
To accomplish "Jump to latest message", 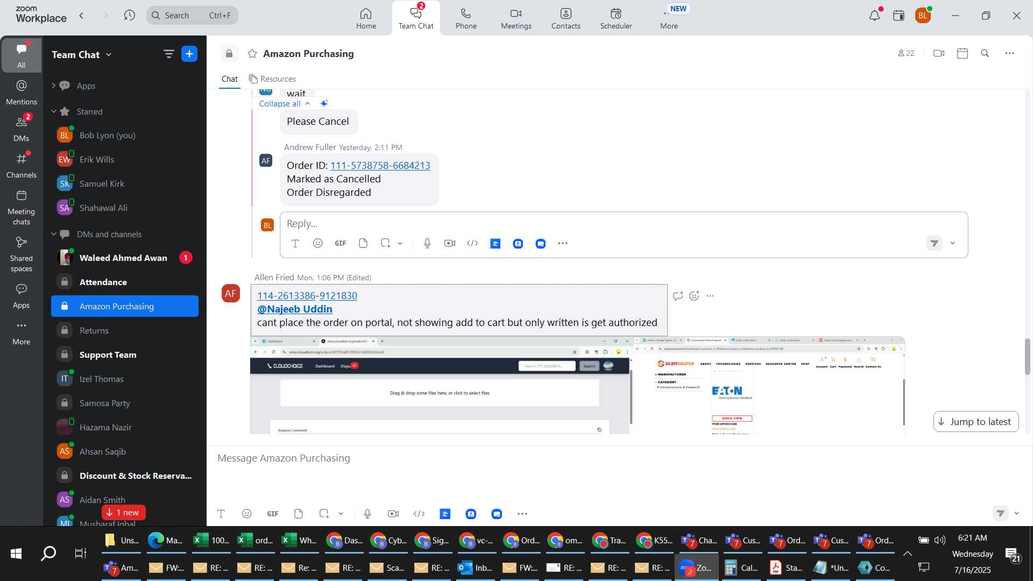I will (976, 422).
